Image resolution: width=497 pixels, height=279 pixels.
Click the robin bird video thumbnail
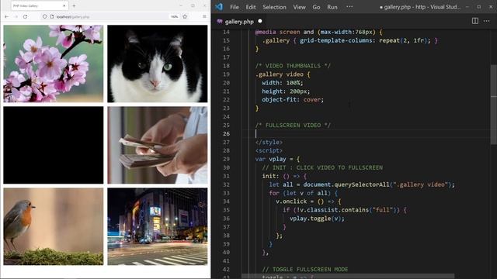[x=54, y=226]
